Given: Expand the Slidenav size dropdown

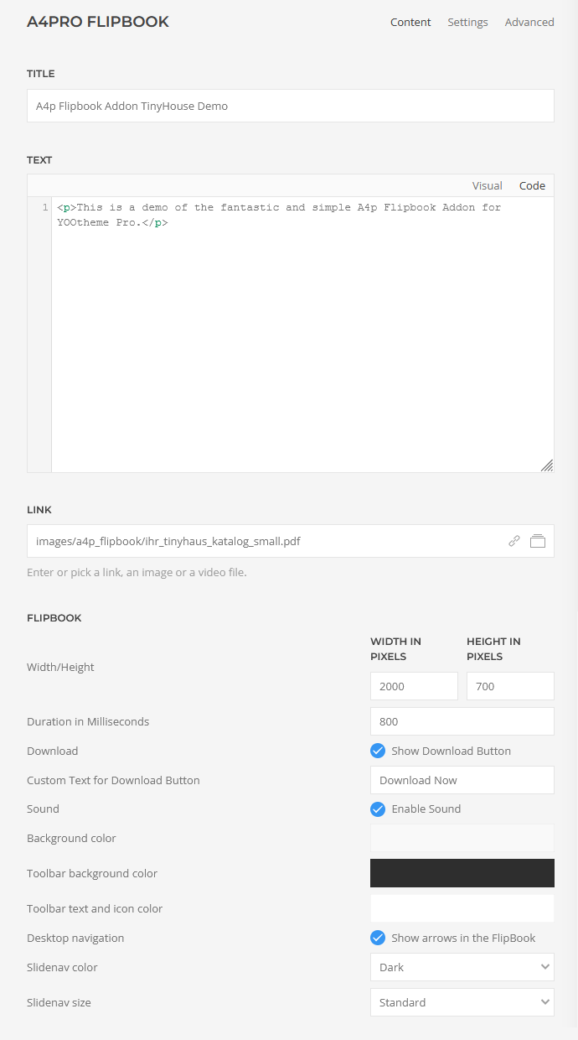Looking at the screenshot, I should pyautogui.click(x=462, y=1002).
